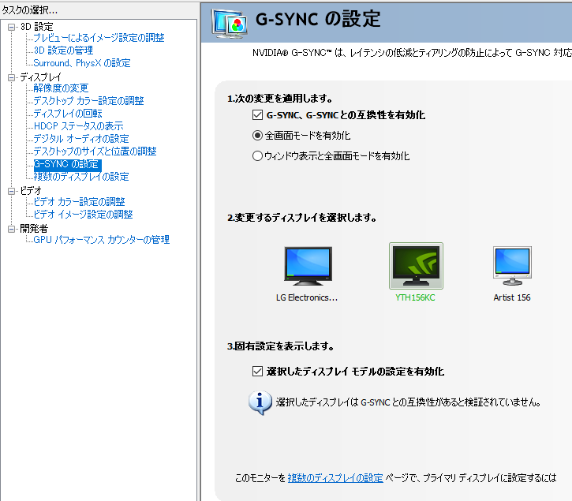Select the Artist 156 display icon
Image resolution: width=572 pixels, height=501 pixels.
point(511,266)
